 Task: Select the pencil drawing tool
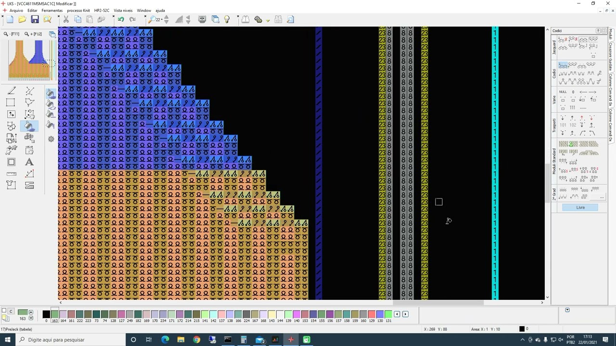coord(12,91)
